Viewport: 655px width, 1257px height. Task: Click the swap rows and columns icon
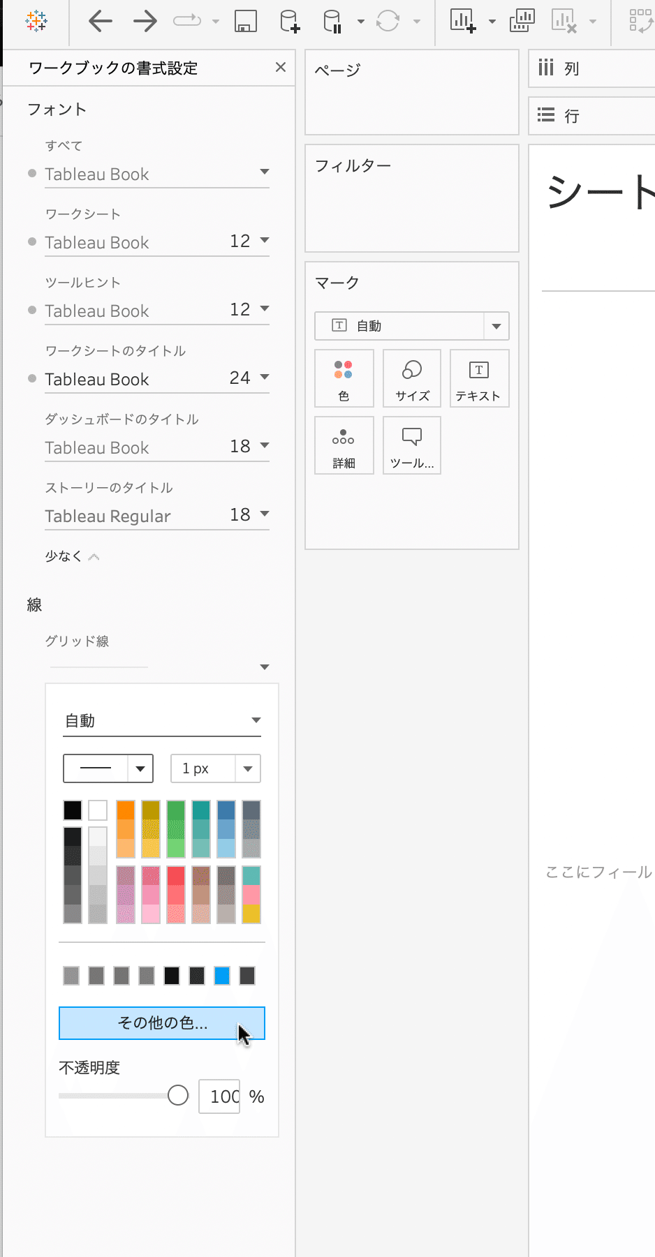coord(641,21)
